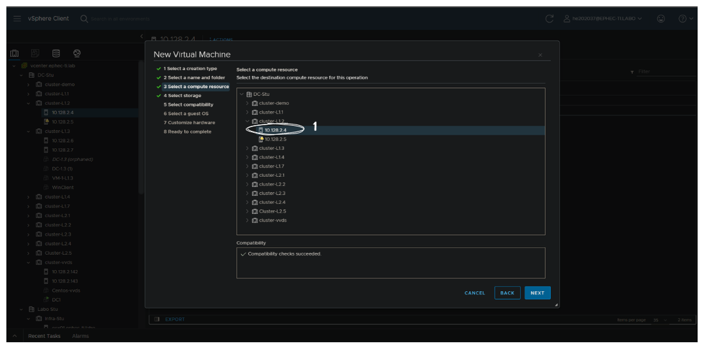Collapse the left navigation pane arrow
Screen dimensions: 704x348
(x=142, y=36)
